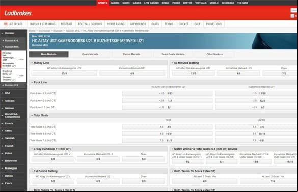The height and width of the screenshot is (192, 298).
Task: Open Exchange in the top bar
Action: [x=228, y=3]
